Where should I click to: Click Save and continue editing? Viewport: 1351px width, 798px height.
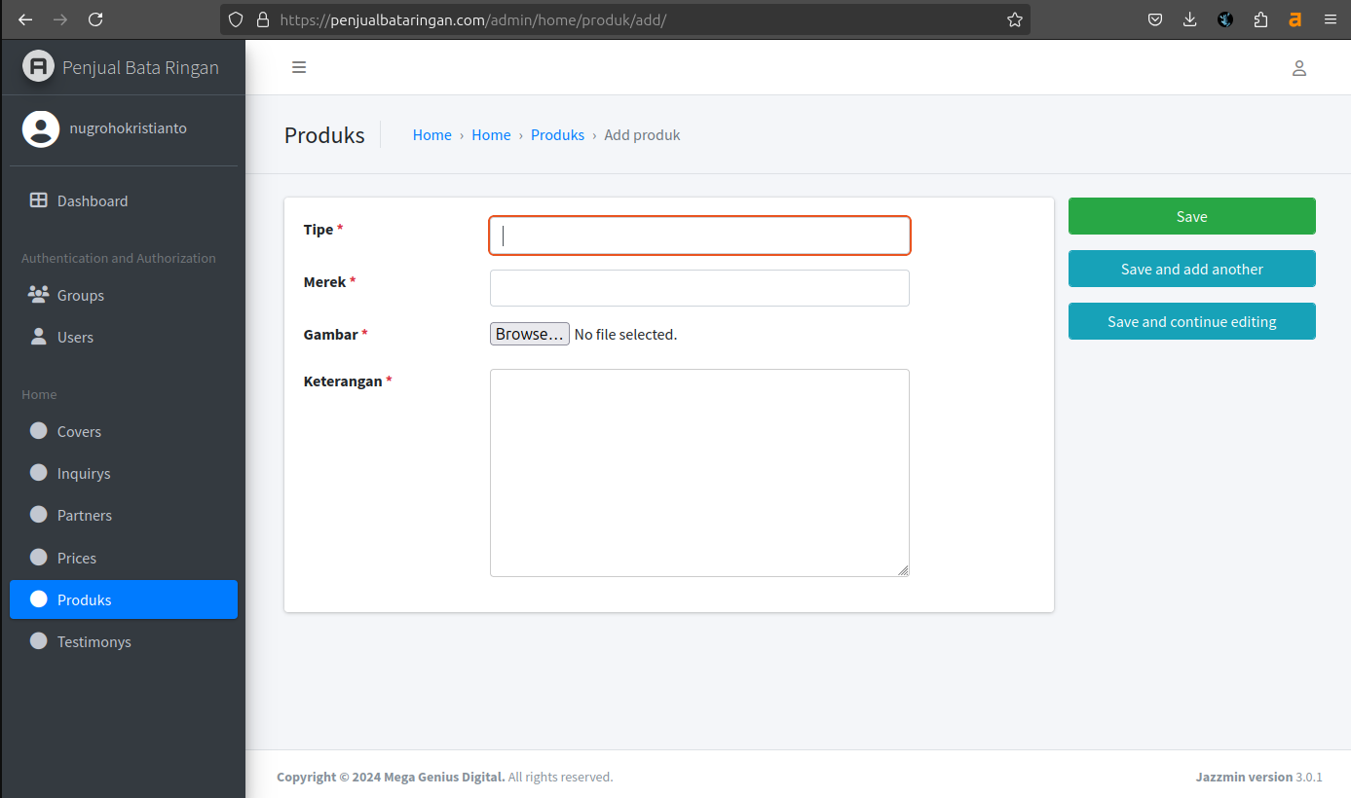1191,321
